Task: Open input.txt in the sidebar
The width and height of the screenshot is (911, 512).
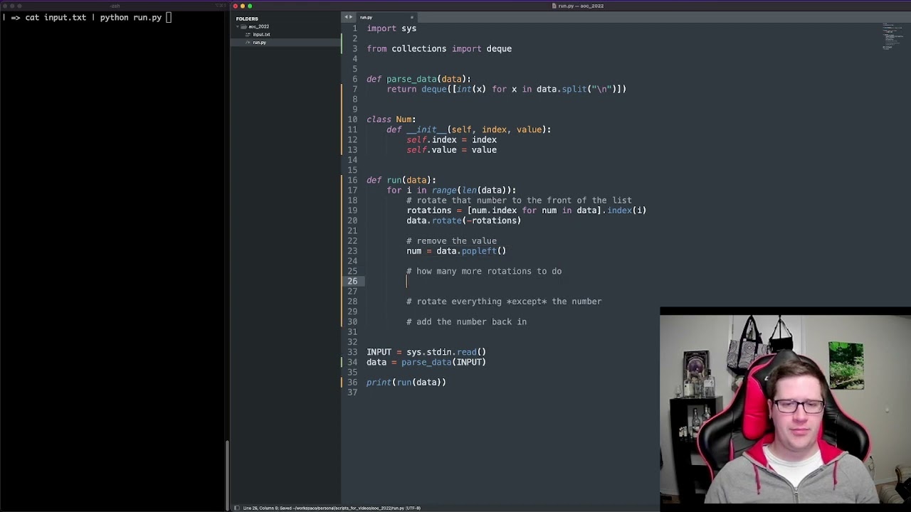Action: point(261,34)
